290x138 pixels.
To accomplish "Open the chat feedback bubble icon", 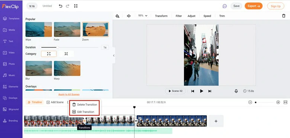I will 225,6.
